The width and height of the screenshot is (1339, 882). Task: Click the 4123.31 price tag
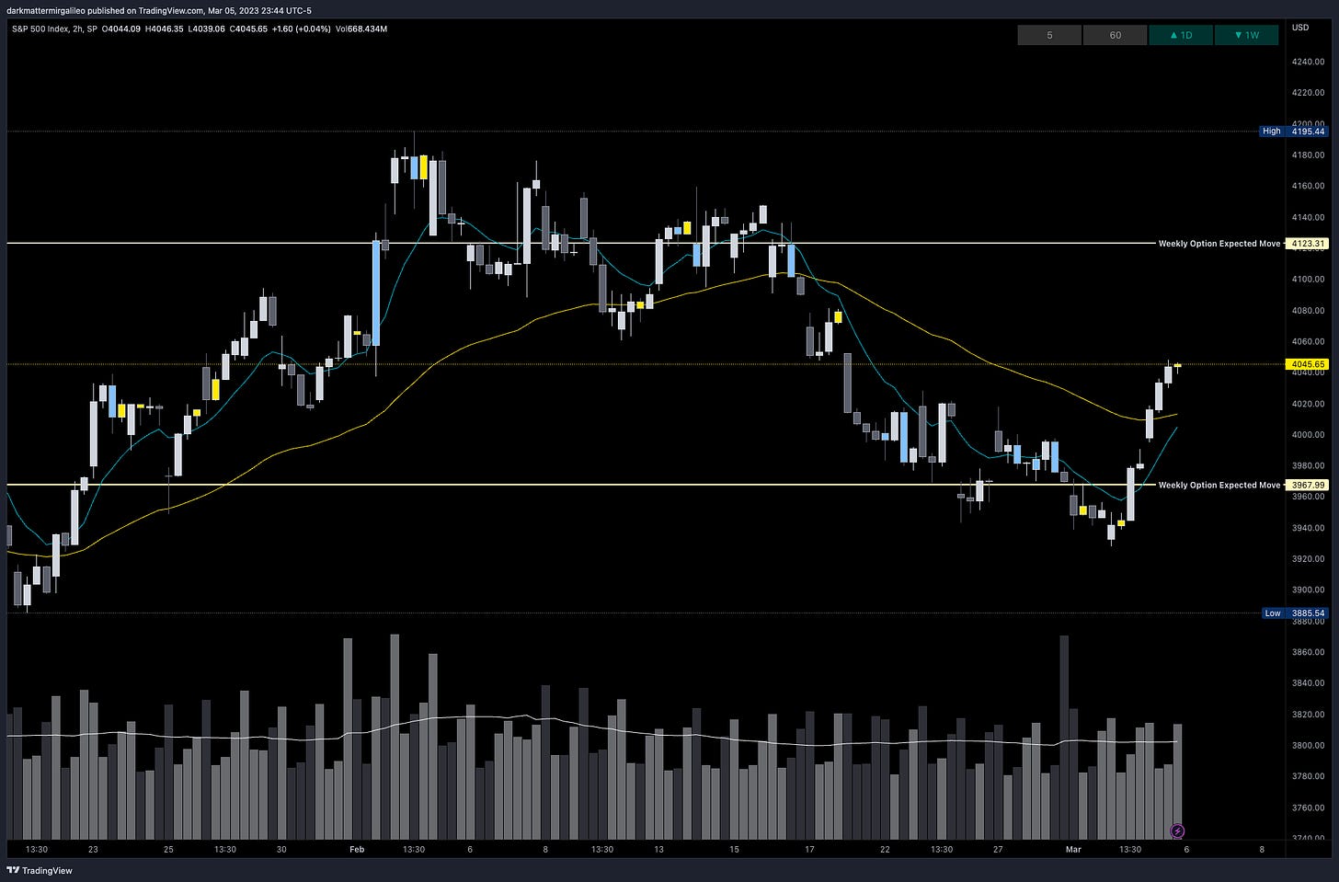[1308, 244]
